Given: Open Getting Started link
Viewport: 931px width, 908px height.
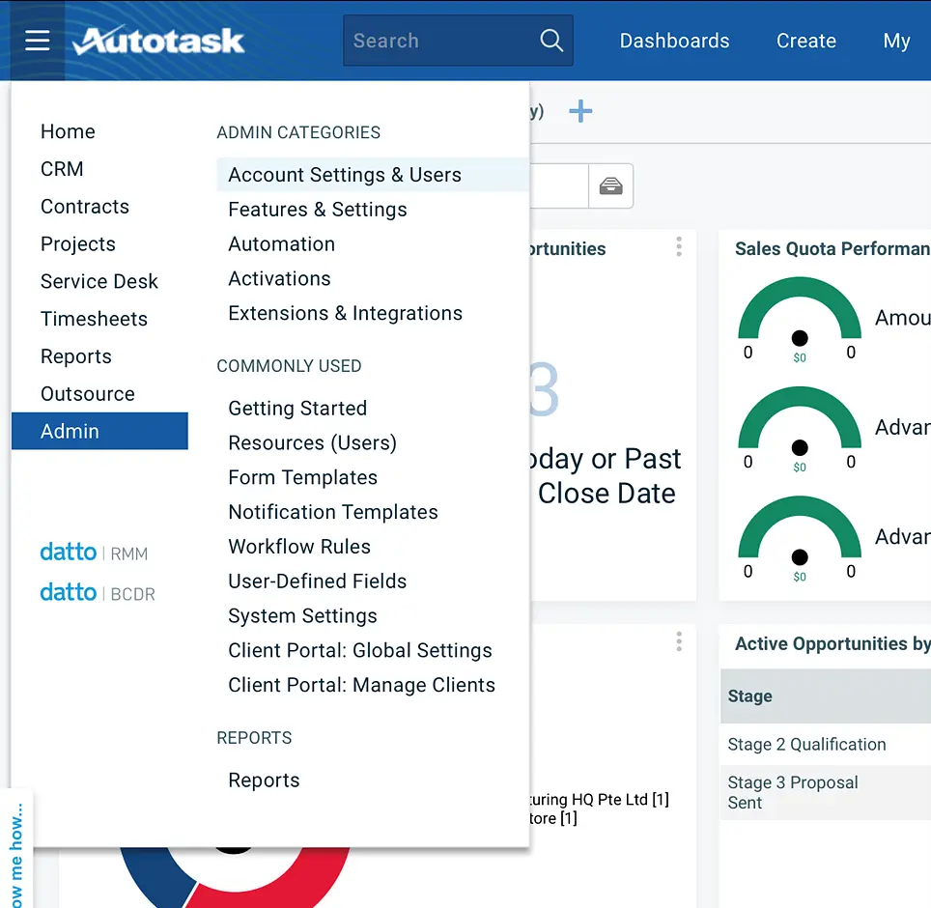Looking at the screenshot, I should pos(297,408).
